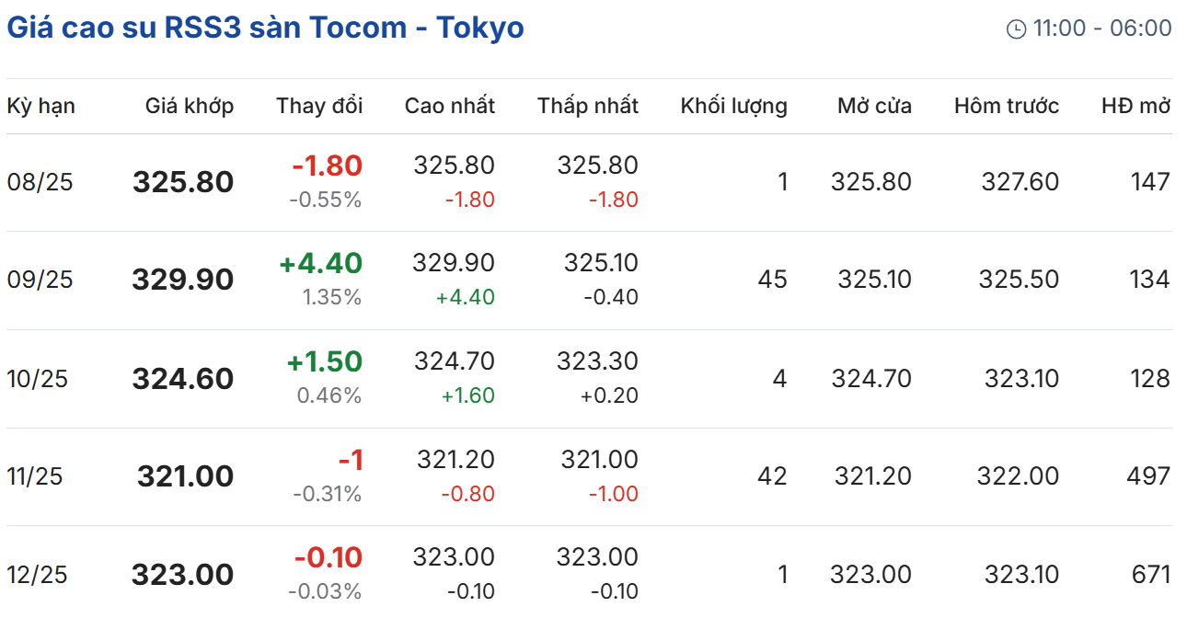Screen dimensions: 1187x618
Task: Click the 497 open interest value
Action: tap(1148, 476)
